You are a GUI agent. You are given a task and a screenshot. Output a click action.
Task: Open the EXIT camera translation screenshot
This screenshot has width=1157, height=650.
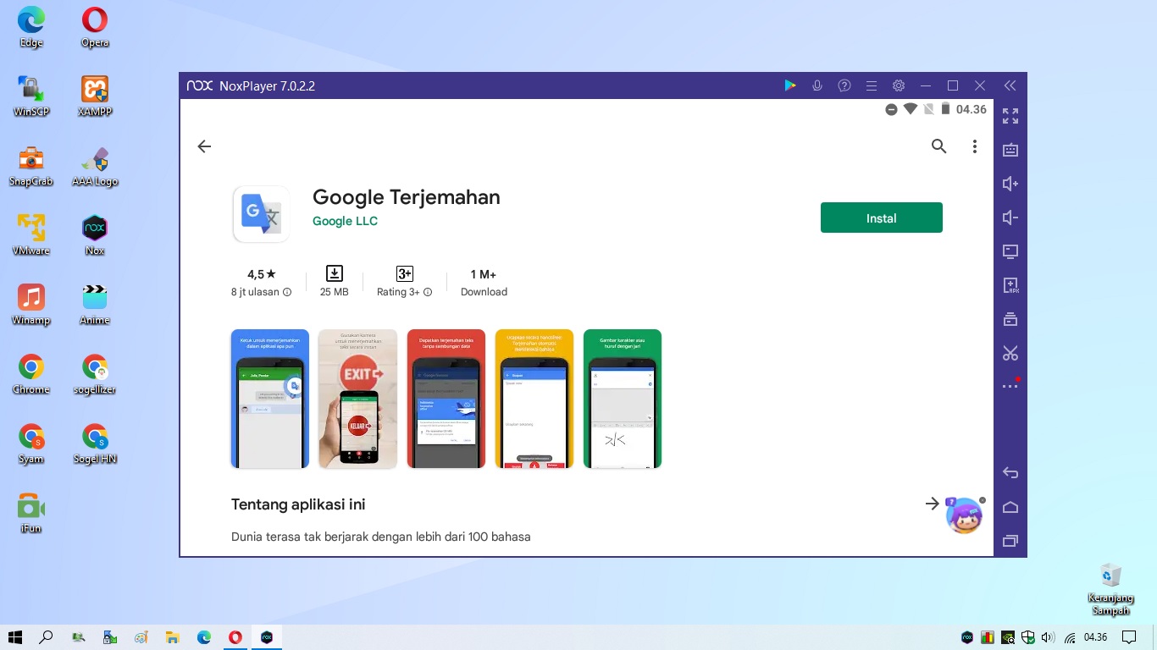click(x=357, y=399)
